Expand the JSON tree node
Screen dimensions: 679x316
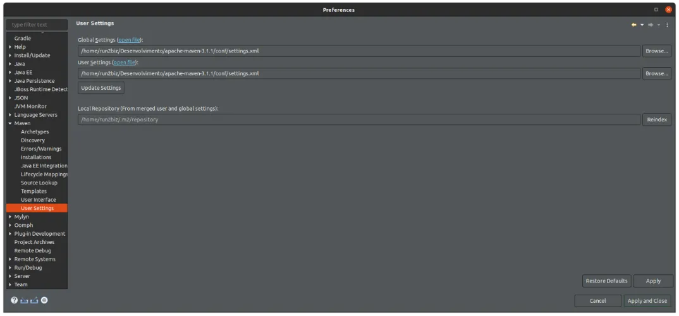[x=10, y=98]
